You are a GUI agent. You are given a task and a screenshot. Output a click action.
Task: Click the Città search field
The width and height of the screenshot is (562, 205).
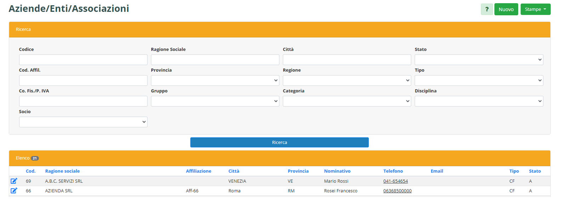[x=346, y=60]
